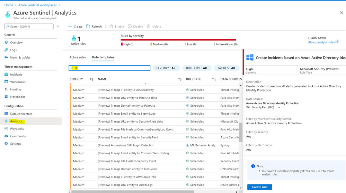
Task: Sort by the Rule Type column arrows
Action: pos(214,79)
